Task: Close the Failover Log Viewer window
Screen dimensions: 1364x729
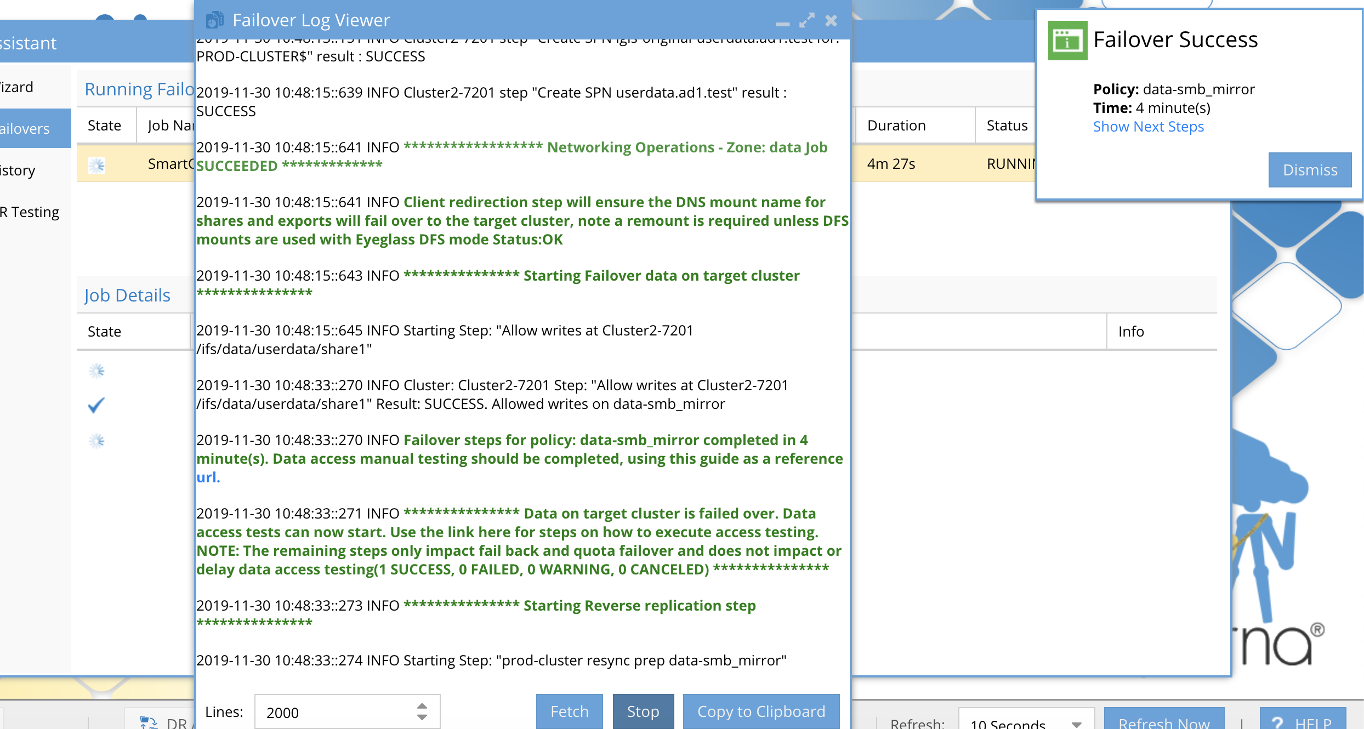Action: click(831, 21)
